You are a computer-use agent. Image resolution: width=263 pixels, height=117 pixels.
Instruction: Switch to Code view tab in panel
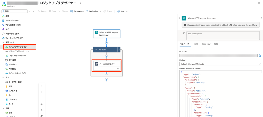point(206,44)
